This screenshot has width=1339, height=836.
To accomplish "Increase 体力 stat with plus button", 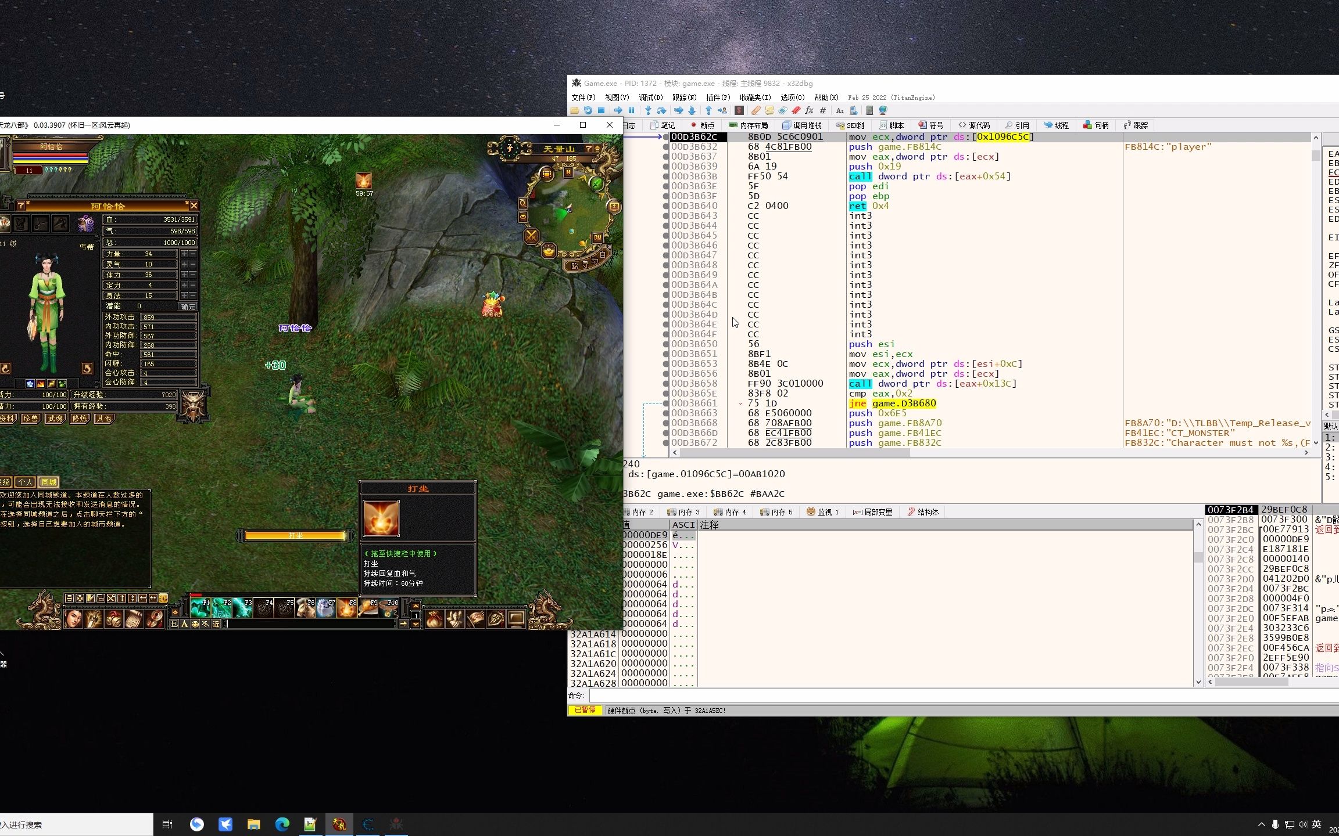I will coord(184,275).
